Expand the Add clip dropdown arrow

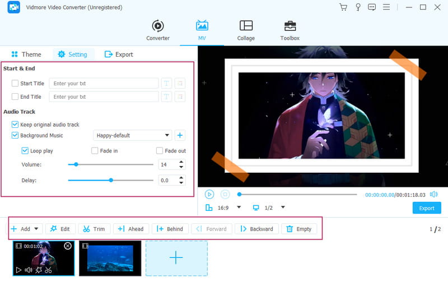[36, 229]
